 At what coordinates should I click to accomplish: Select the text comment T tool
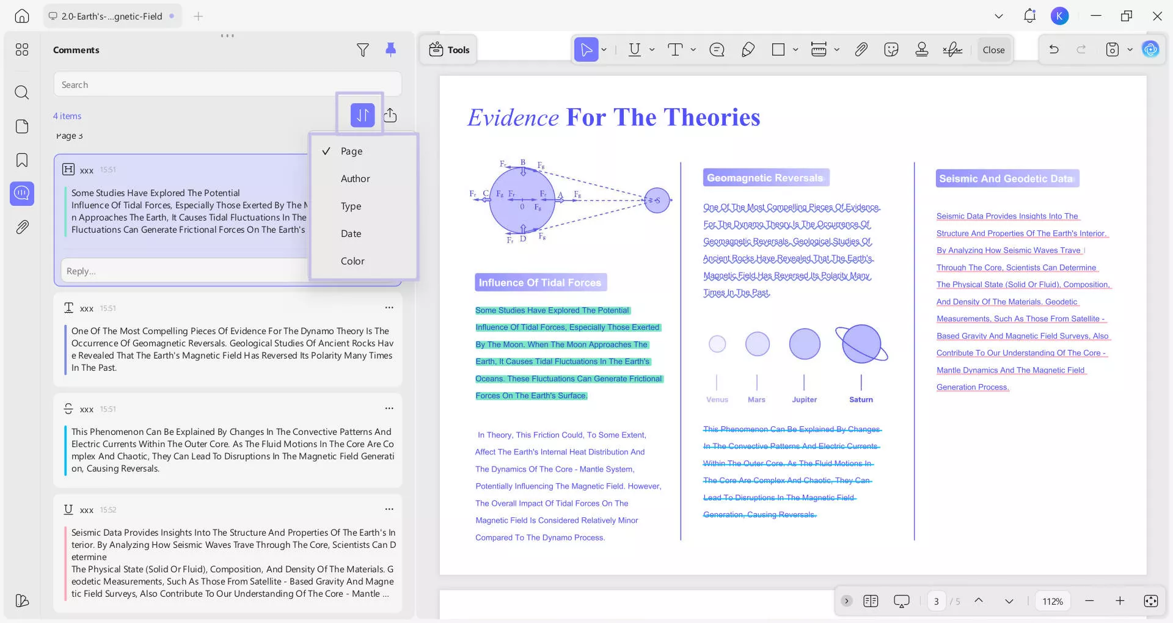(675, 49)
